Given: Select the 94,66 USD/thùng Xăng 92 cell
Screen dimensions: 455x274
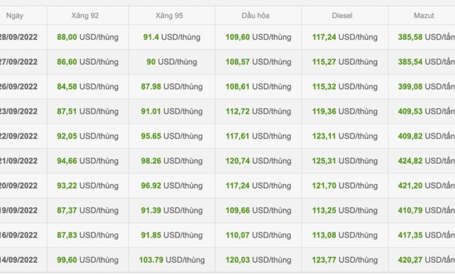Looking at the screenshot, I should coord(88,161).
